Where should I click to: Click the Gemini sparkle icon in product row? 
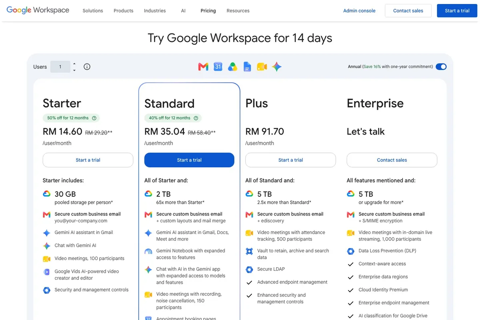click(276, 67)
